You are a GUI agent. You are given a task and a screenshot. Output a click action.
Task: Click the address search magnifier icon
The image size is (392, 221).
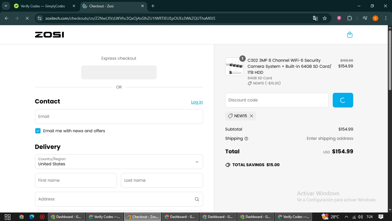[x=197, y=199]
